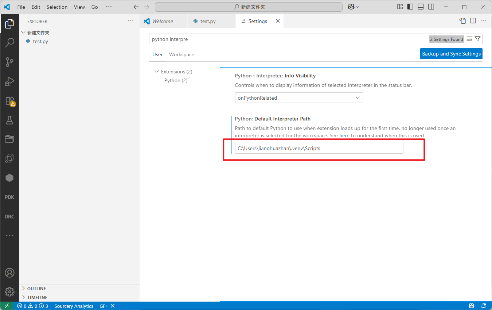Click the '2 Settings Found' badge
The image size is (492, 310).
click(446, 39)
